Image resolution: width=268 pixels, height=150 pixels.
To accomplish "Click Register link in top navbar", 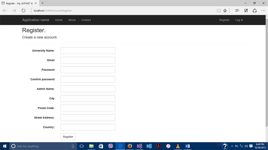I will tap(224, 20).
